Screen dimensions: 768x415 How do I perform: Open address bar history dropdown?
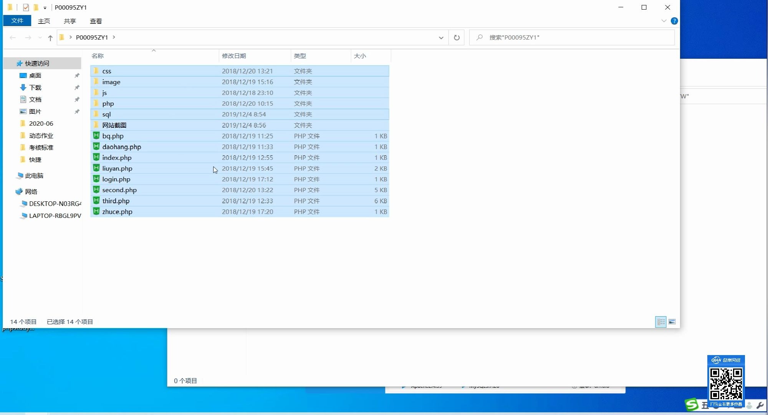(x=441, y=38)
